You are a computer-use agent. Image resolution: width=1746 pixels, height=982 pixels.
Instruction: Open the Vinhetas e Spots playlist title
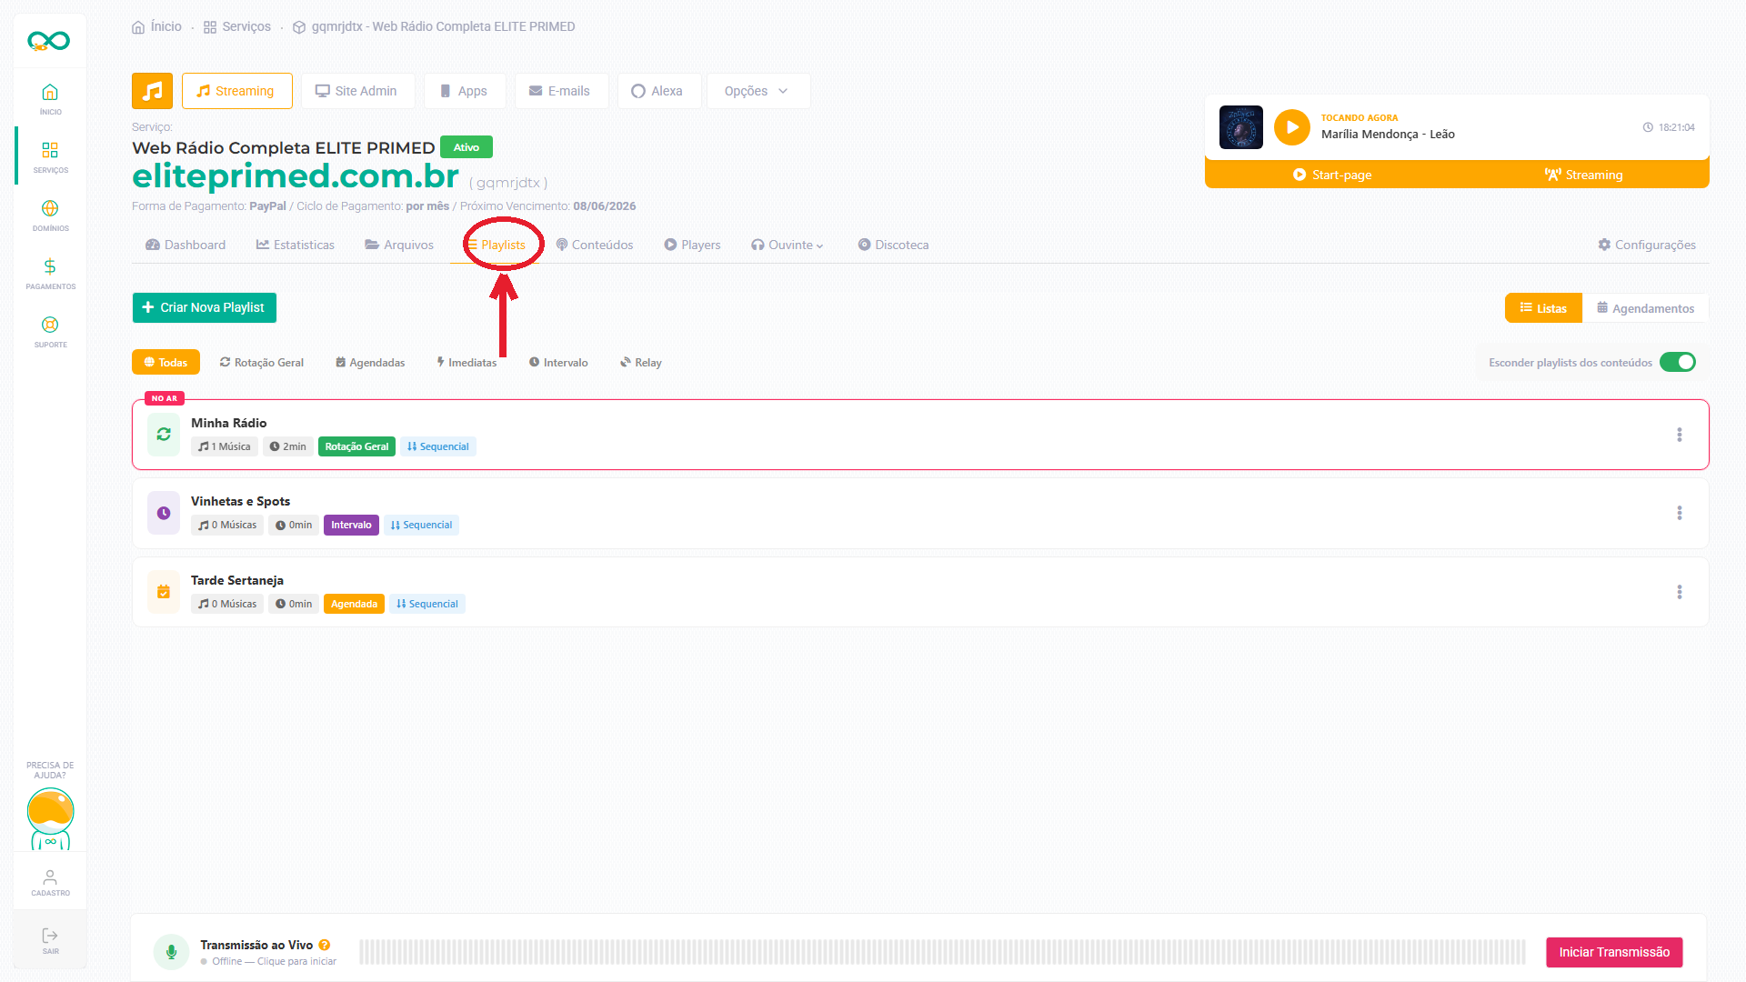pos(240,501)
